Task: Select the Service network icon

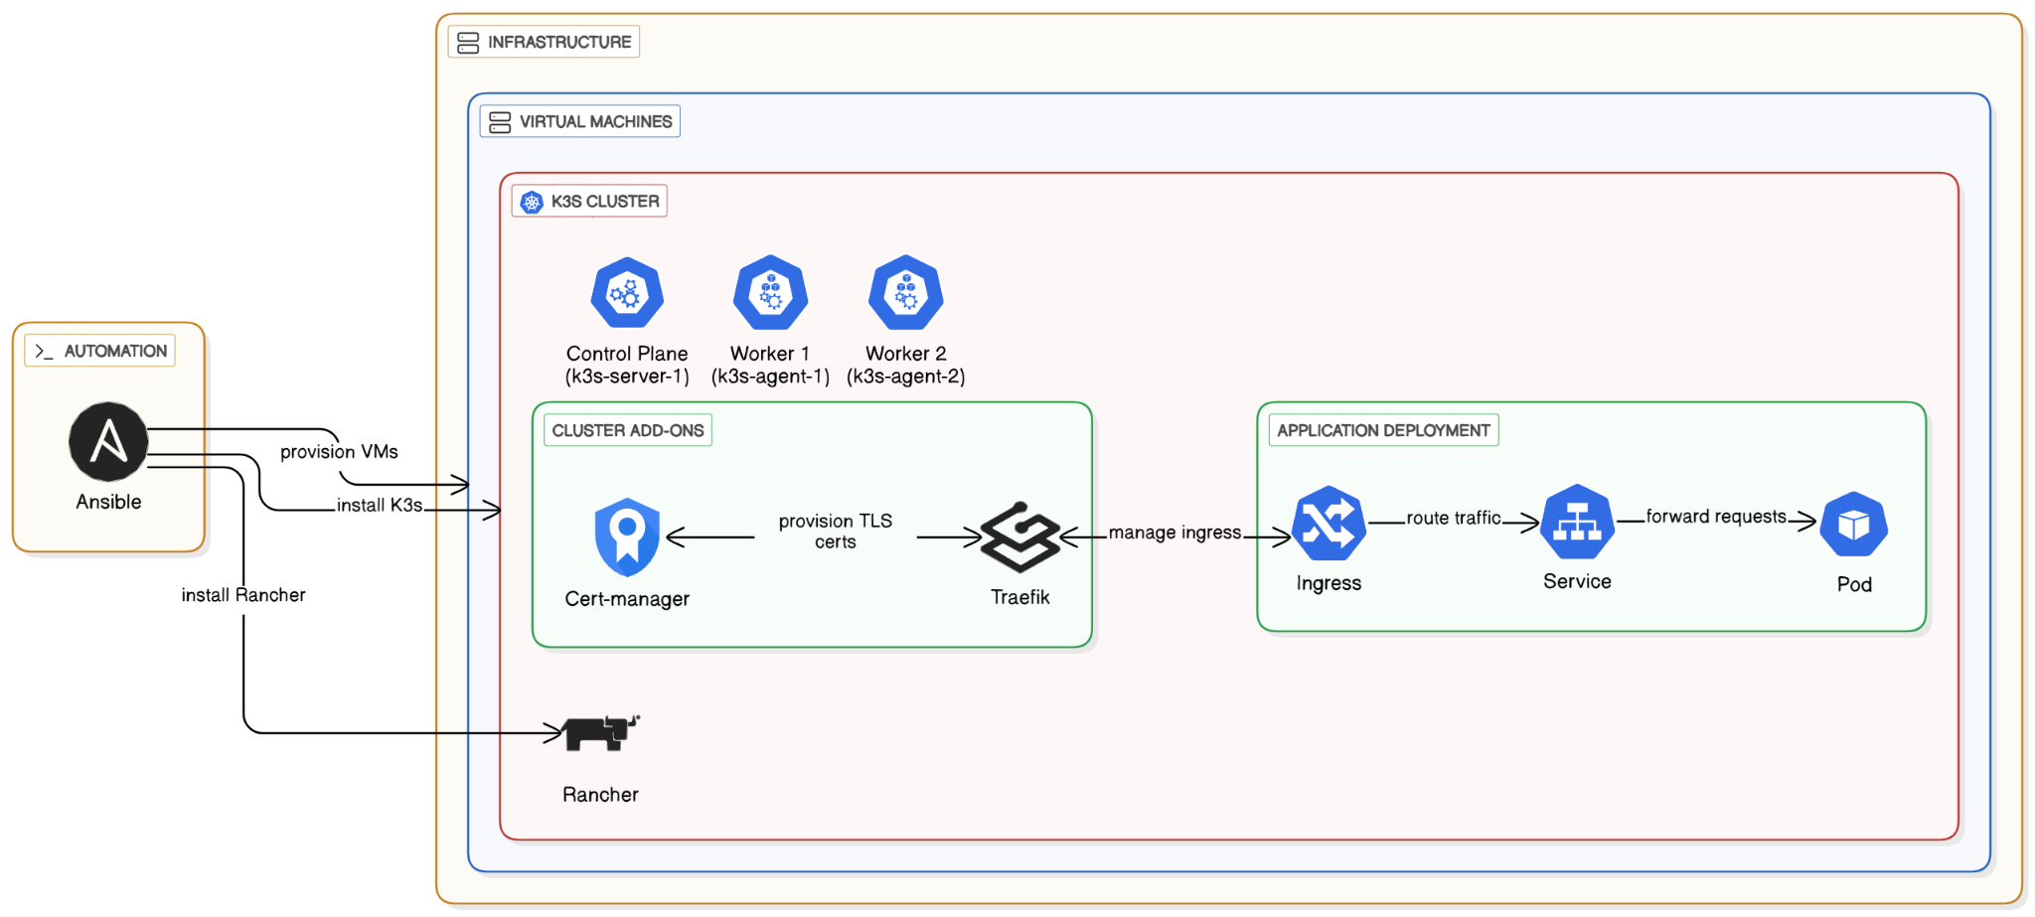Action: tap(1577, 523)
